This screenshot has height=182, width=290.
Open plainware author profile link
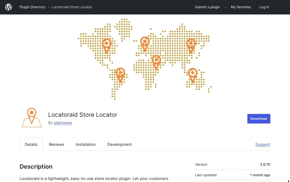(63, 123)
